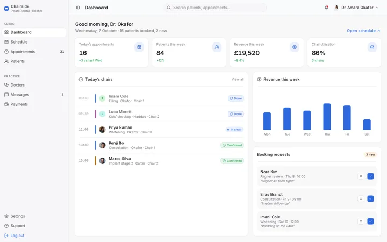Click Done badge for Luca Moretti

coord(236,114)
